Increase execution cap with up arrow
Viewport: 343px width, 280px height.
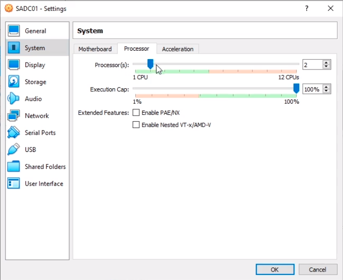[x=327, y=87]
